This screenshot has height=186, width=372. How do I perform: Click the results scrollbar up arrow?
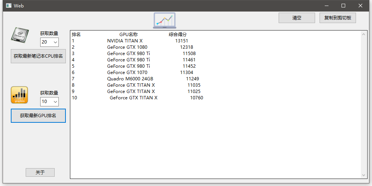(x=363, y=34)
